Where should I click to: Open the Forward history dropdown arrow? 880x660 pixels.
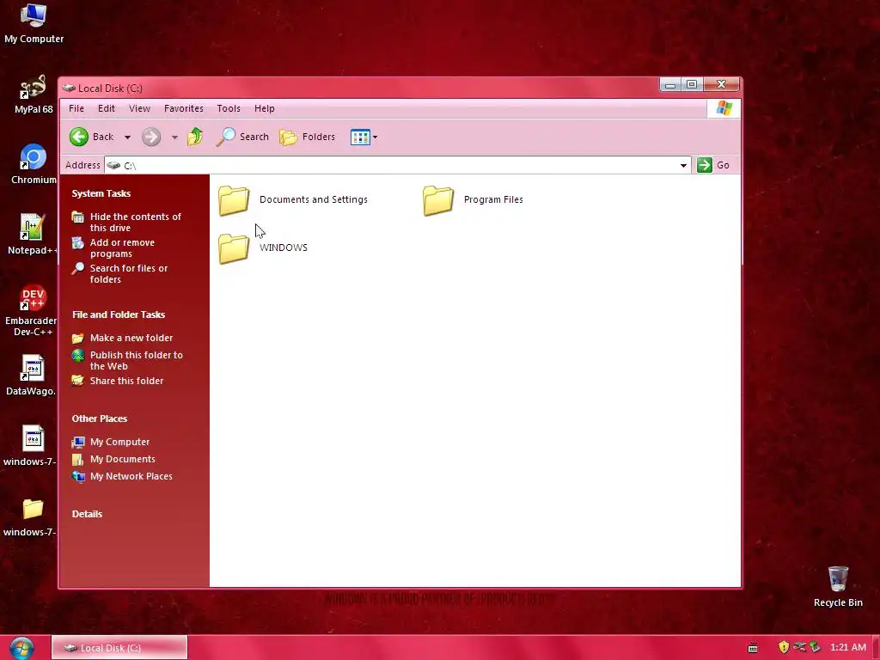[174, 137]
